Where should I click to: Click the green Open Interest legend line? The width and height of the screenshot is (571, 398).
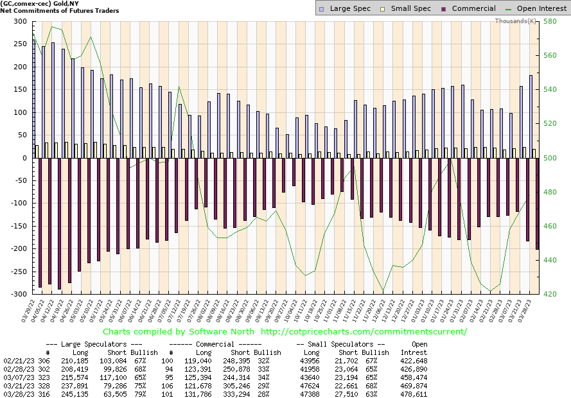(511, 8)
